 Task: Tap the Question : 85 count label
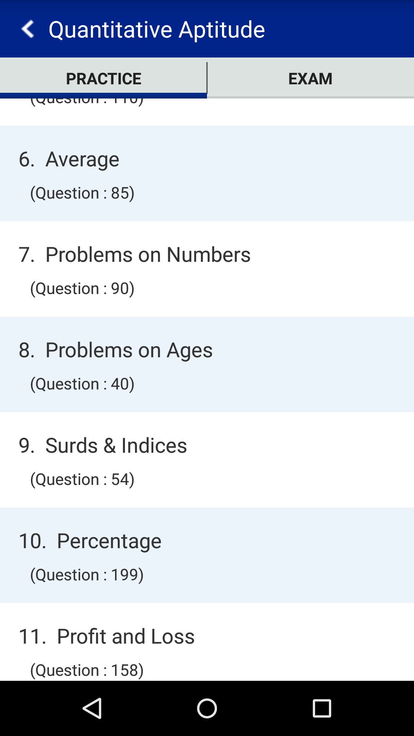[82, 193]
